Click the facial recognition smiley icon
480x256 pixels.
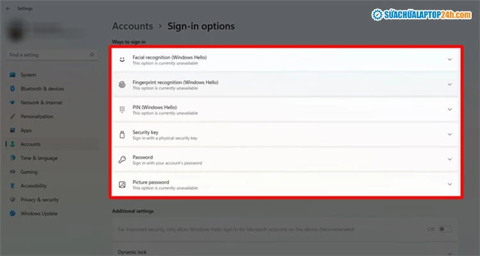(x=122, y=60)
